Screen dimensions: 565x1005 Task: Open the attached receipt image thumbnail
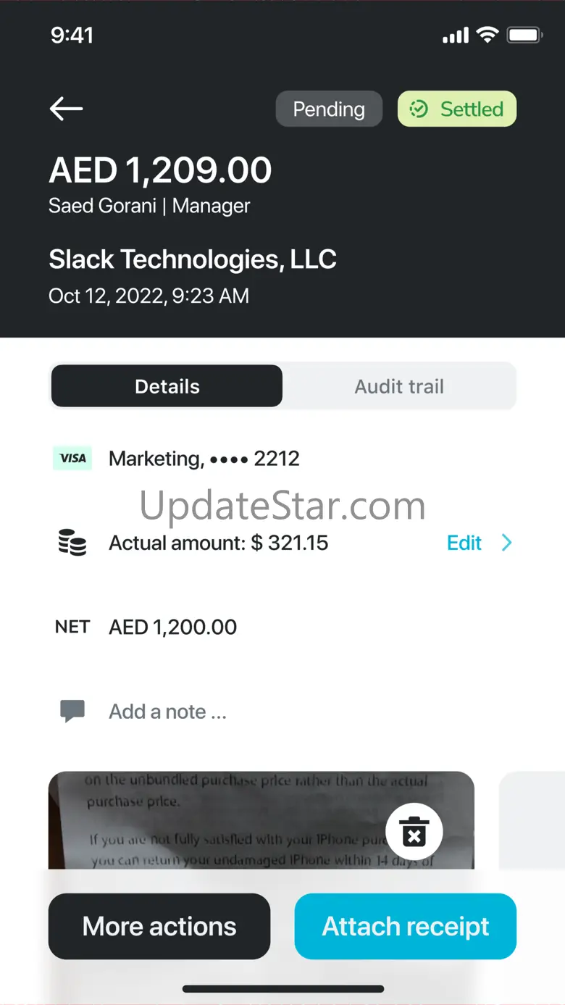(x=239, y=819)
